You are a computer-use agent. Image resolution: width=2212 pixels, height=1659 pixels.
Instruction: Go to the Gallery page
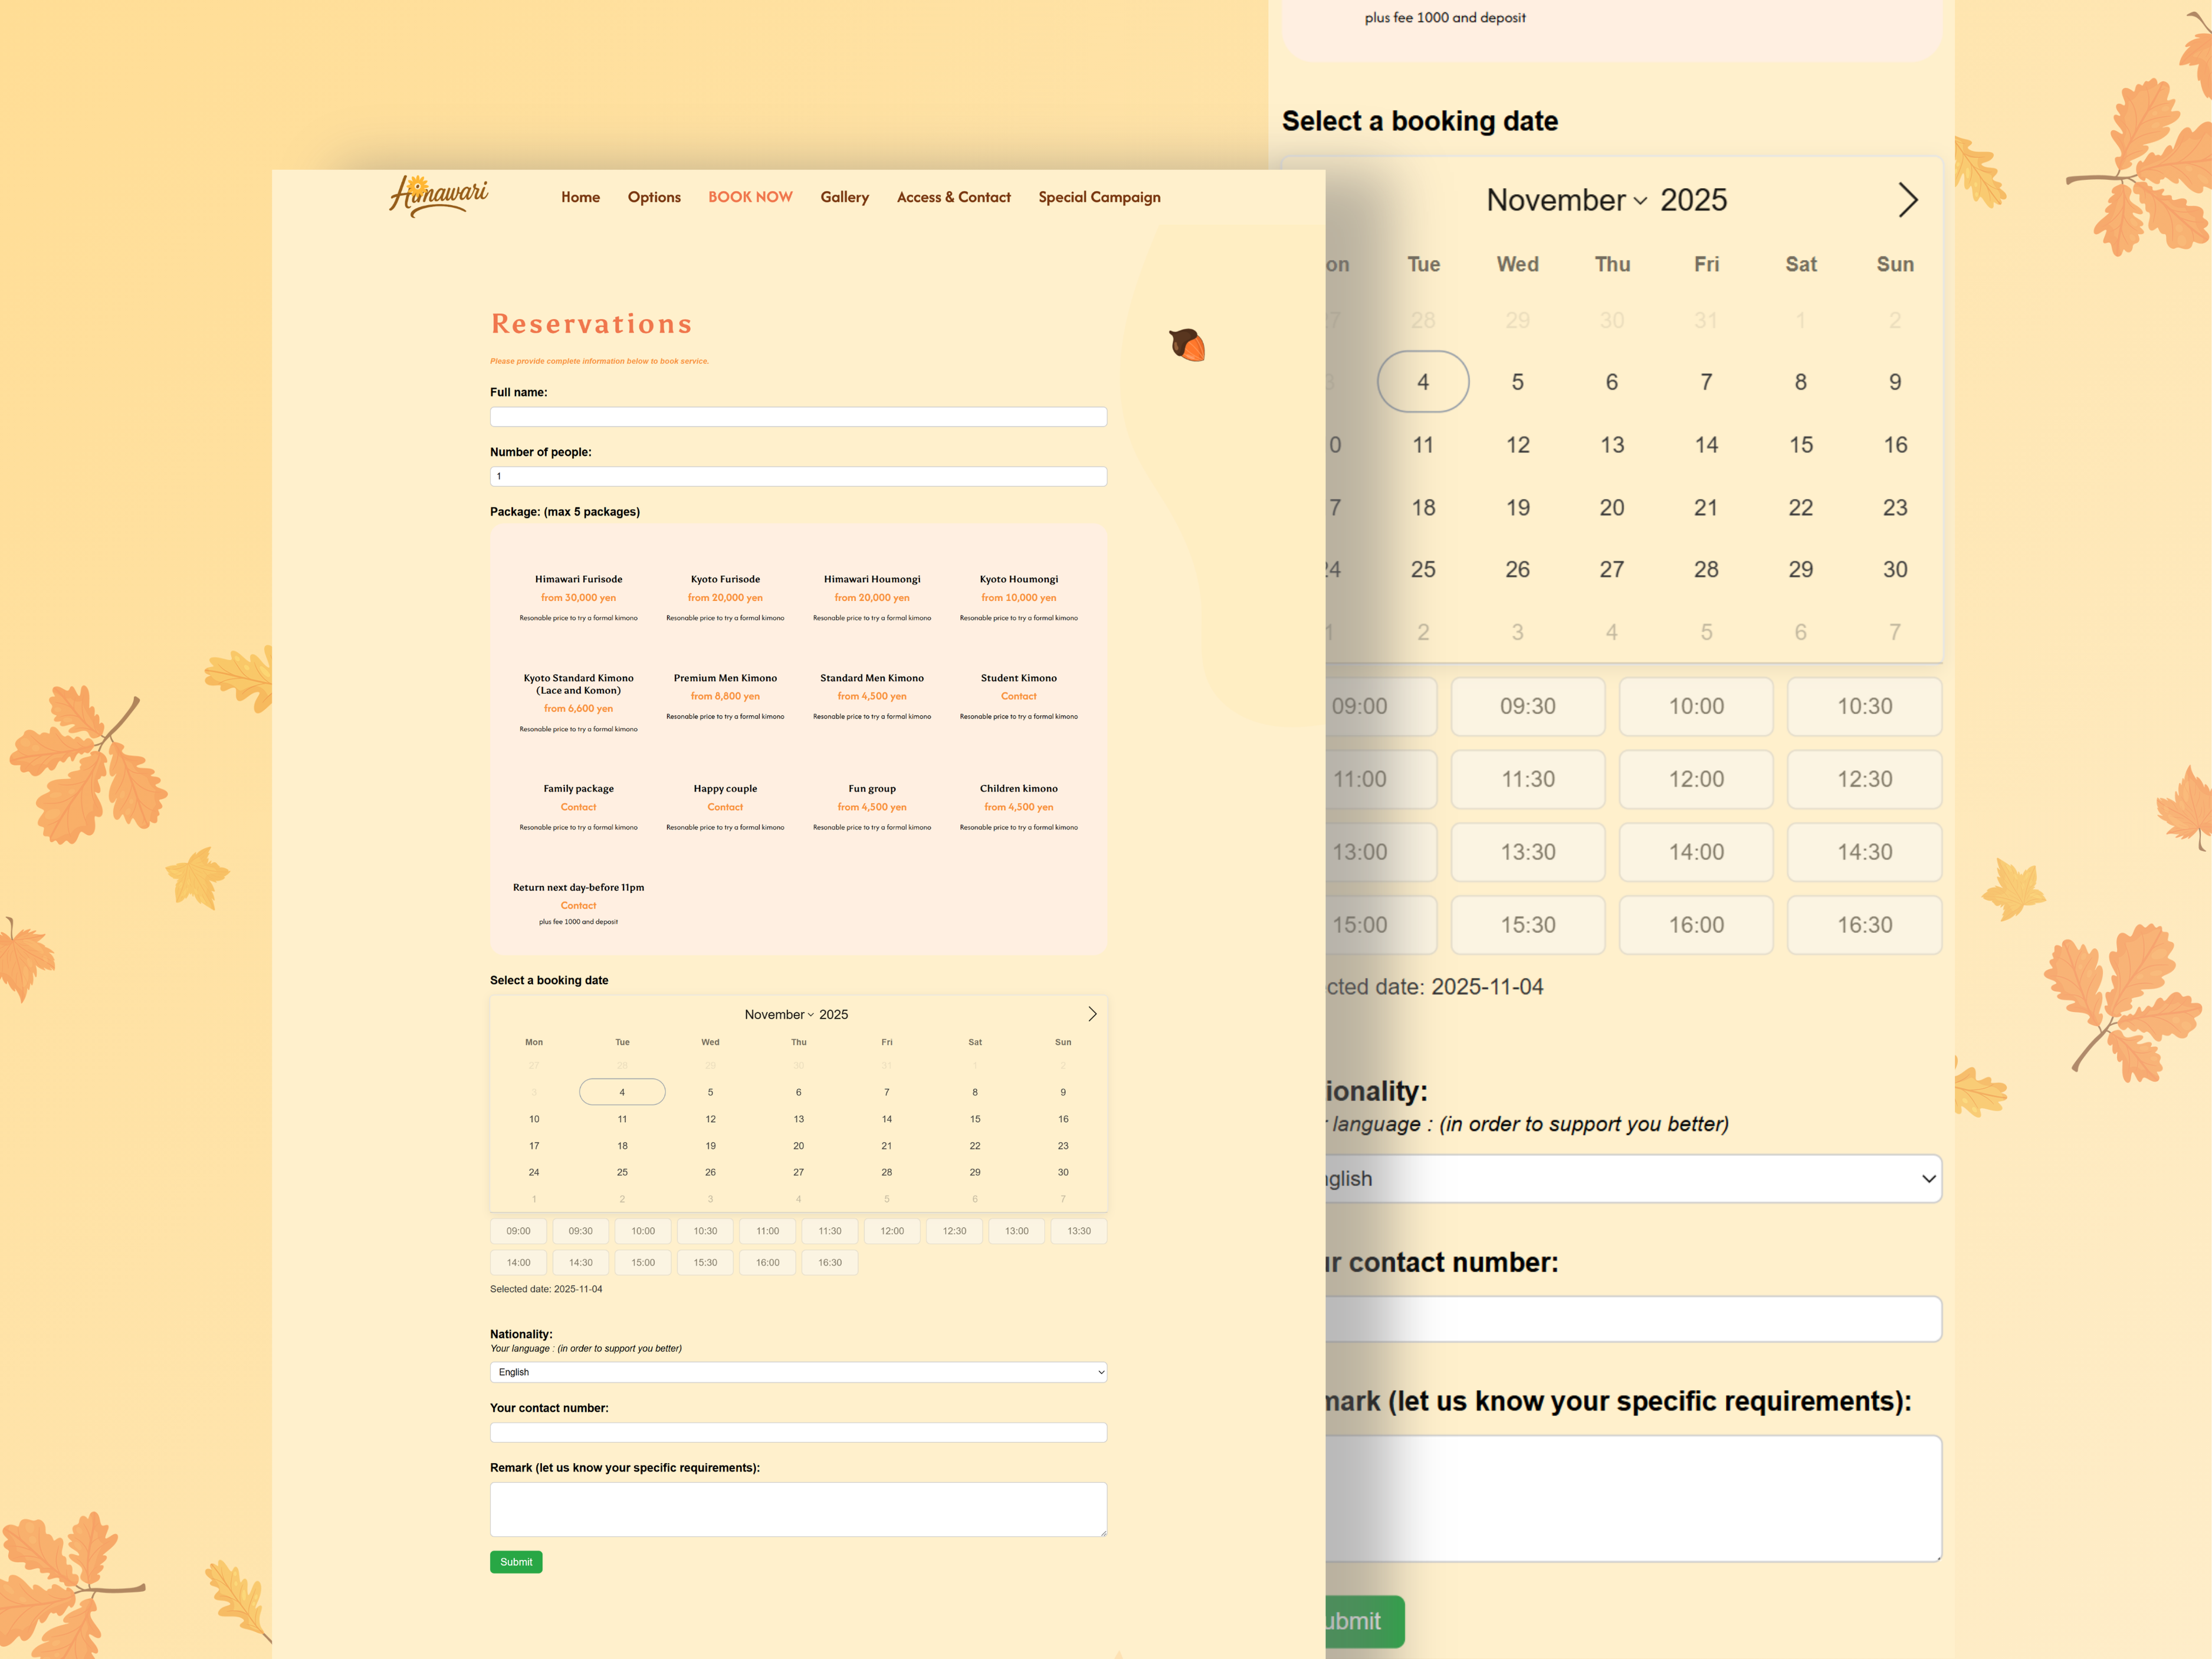[844, 197]
